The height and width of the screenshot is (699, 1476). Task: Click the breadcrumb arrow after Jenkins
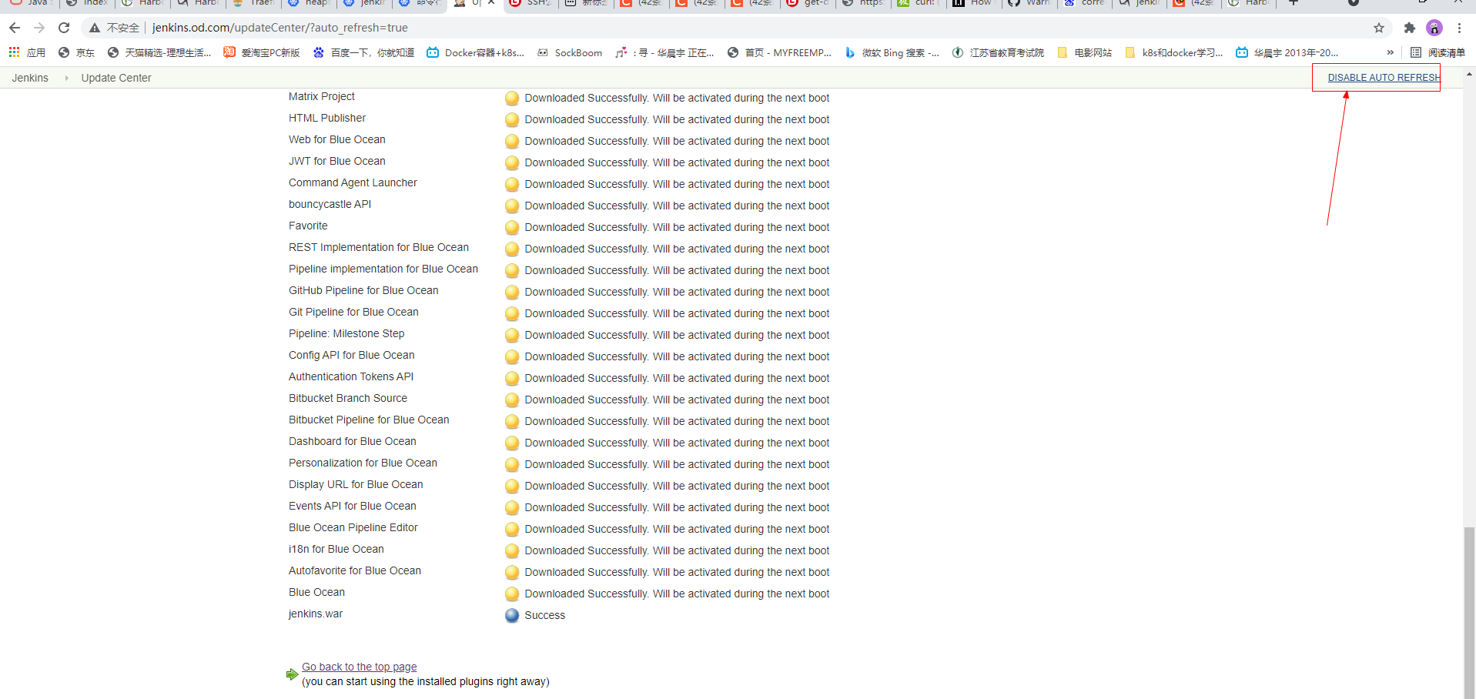click(x=66, y=78)
